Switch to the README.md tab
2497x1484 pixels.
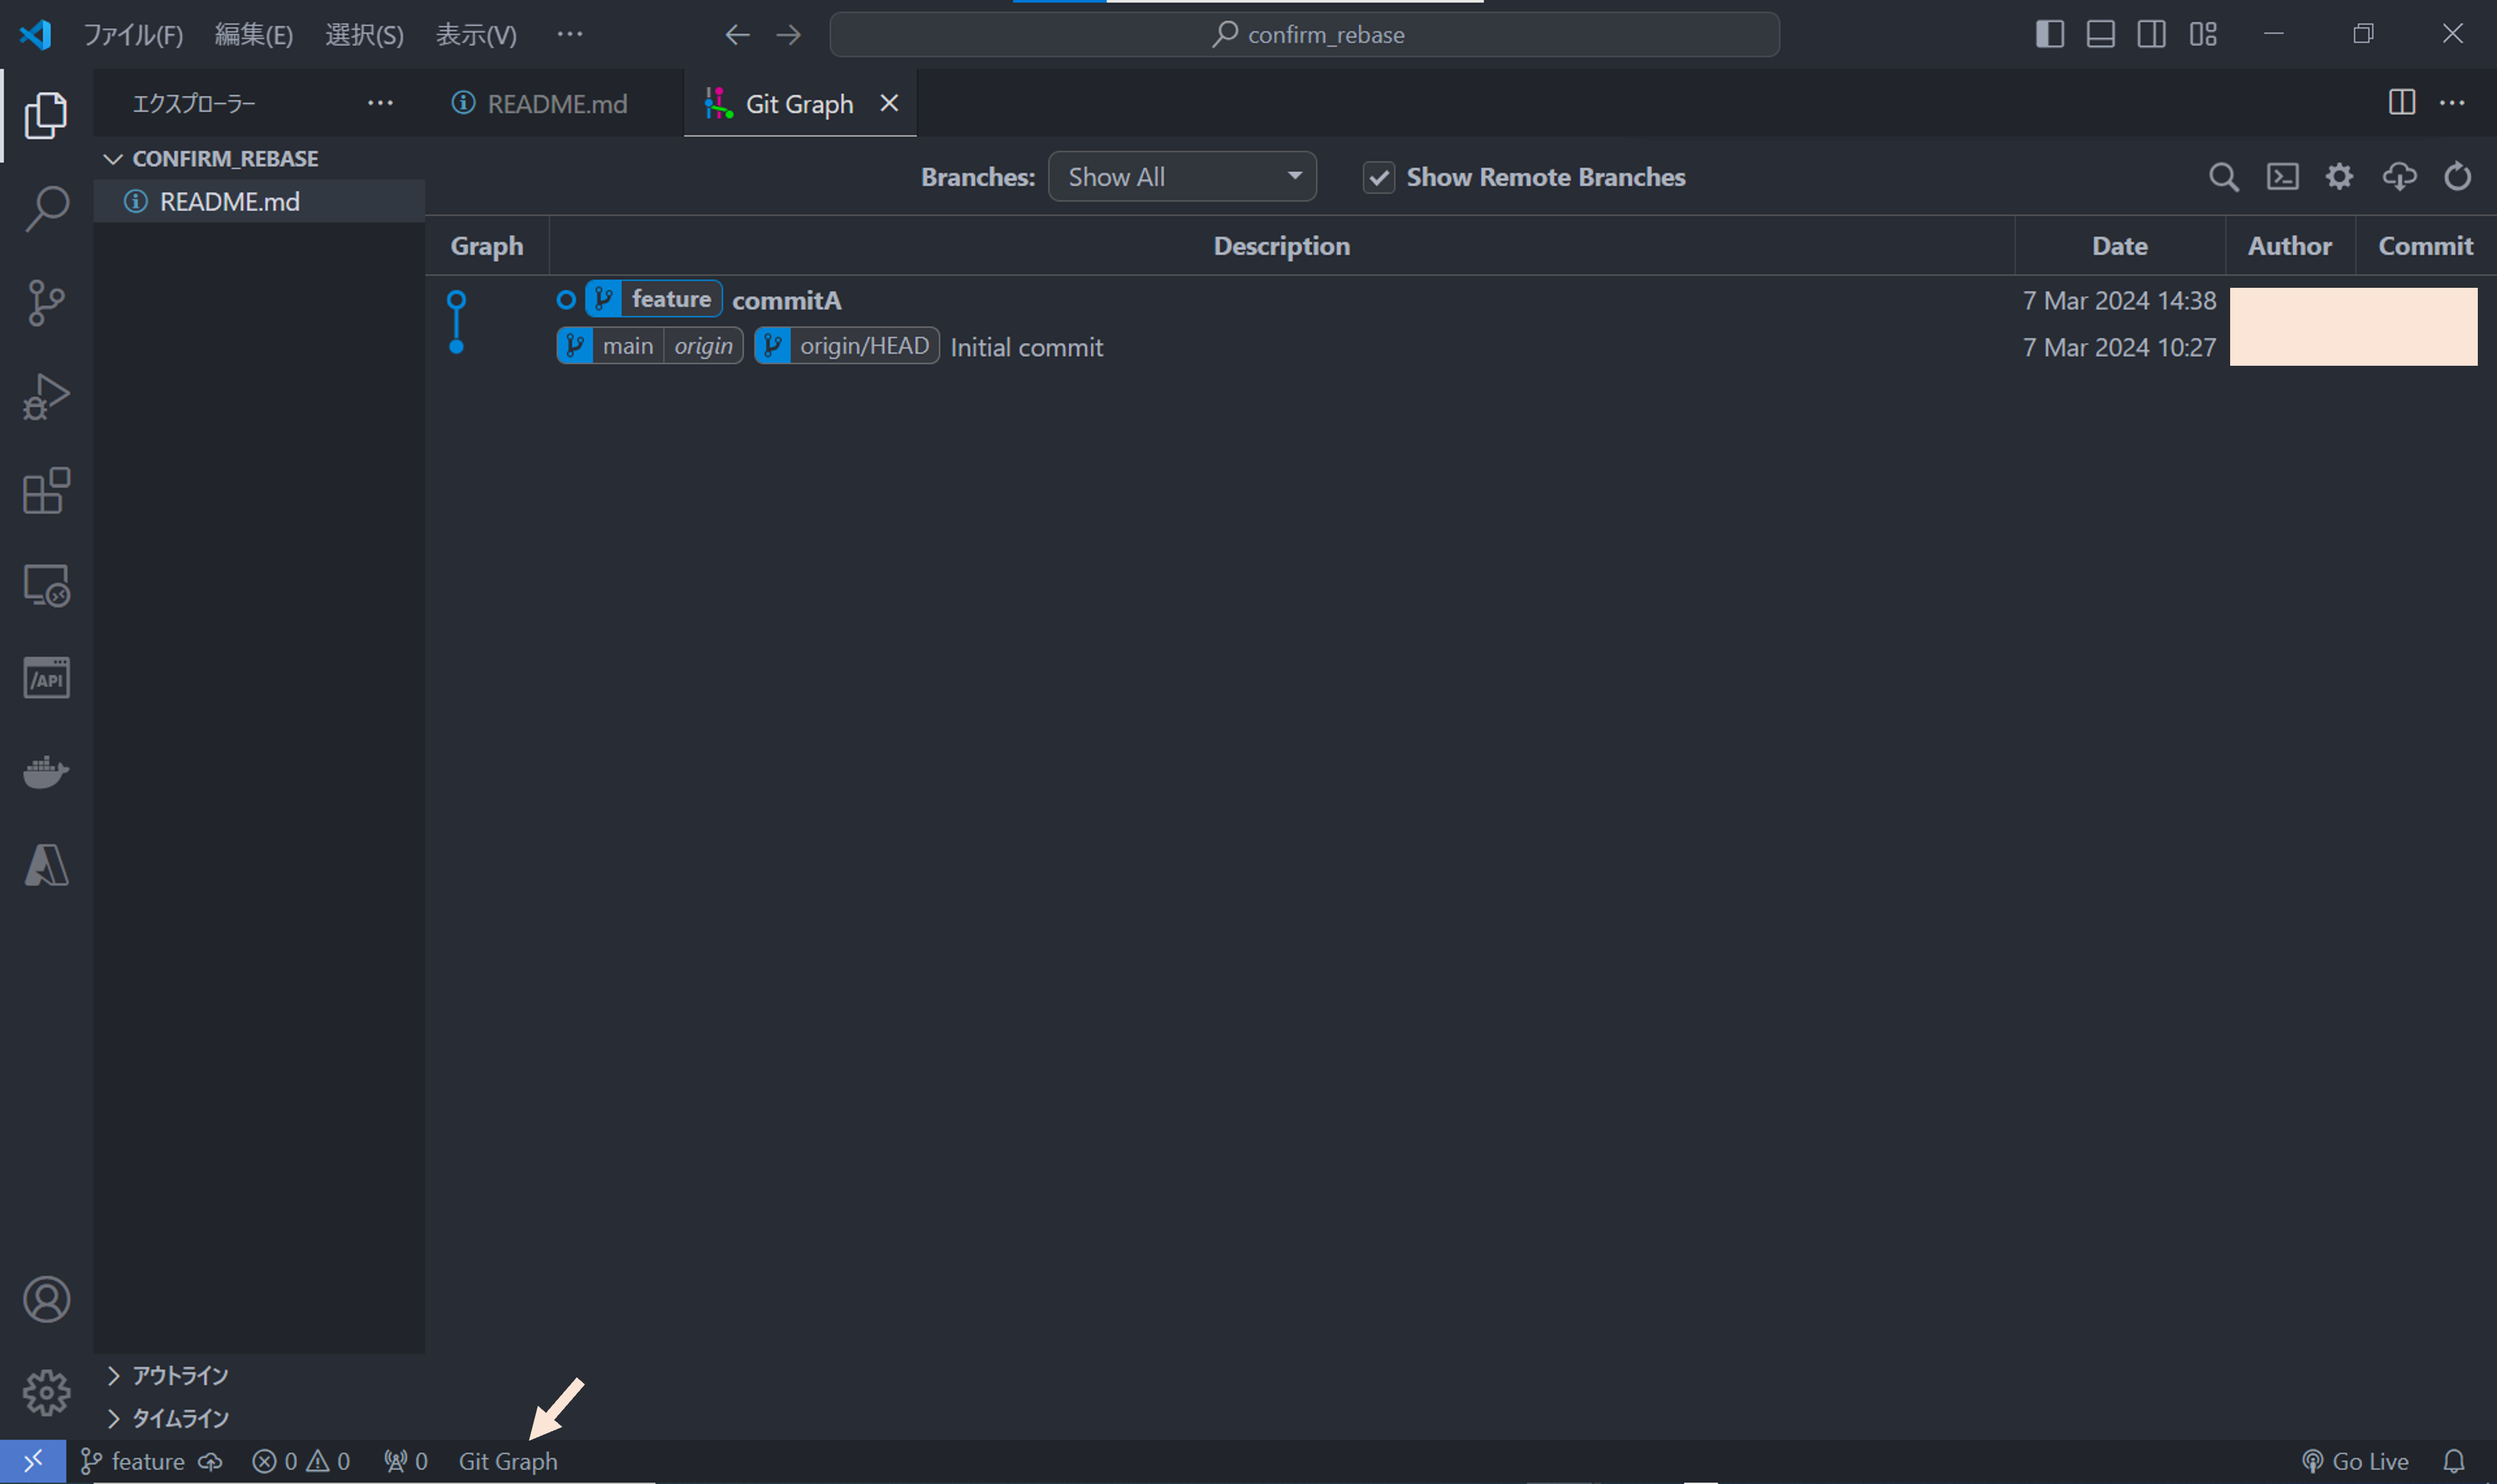[x=556, y=102]
